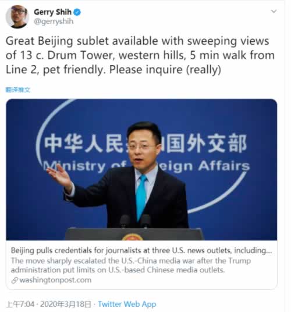The image size is (291, 312).
Task: Select the 'Great Beijing sublet' tweet text
Action: point(140,55)
